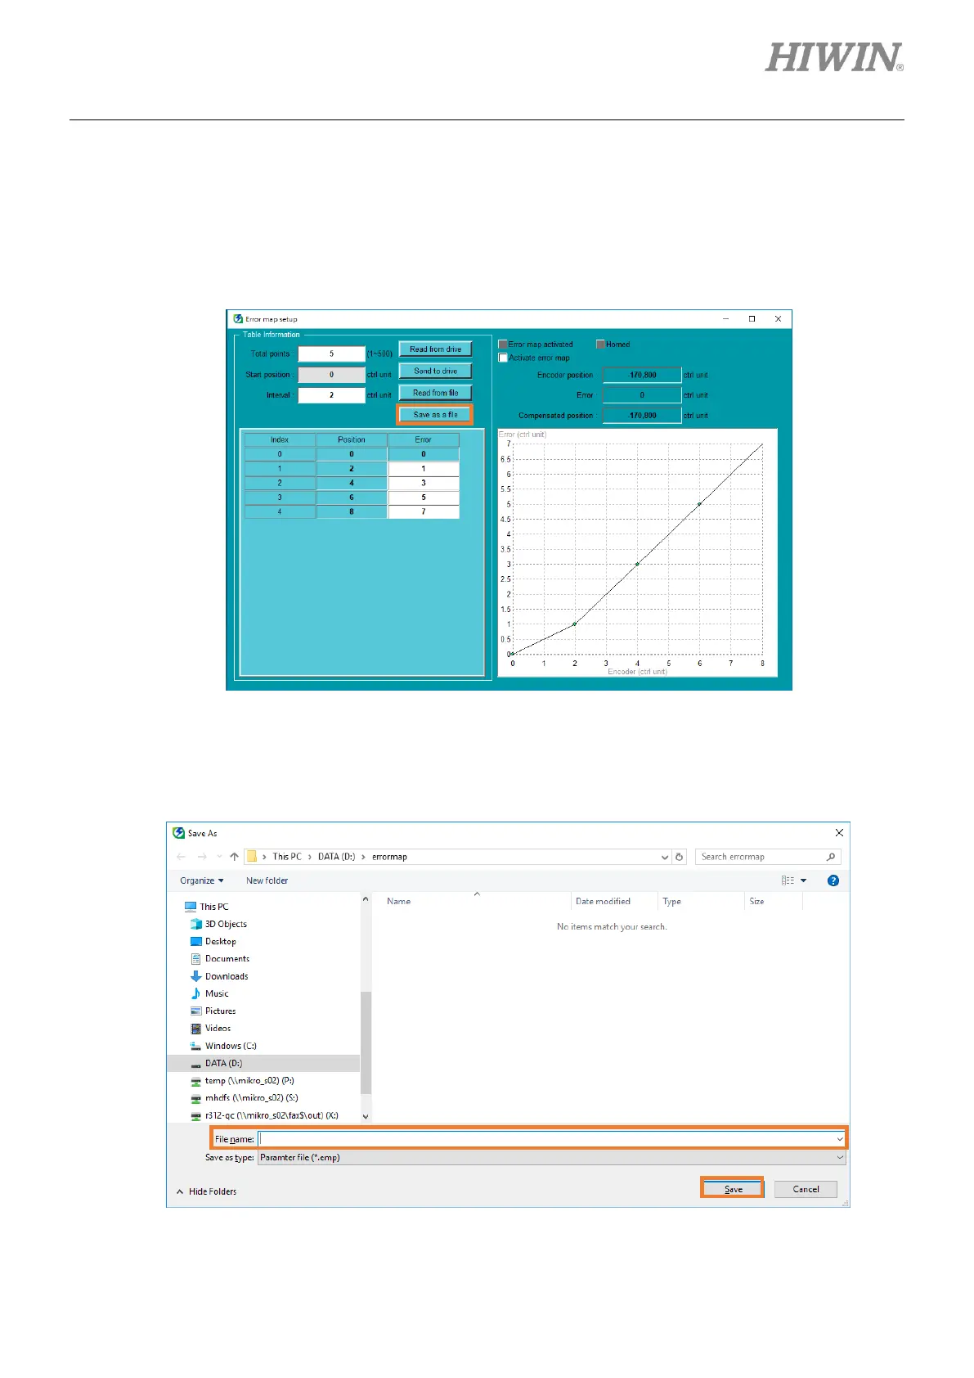Select Music in the navigation pane

(x=209, y=993)
